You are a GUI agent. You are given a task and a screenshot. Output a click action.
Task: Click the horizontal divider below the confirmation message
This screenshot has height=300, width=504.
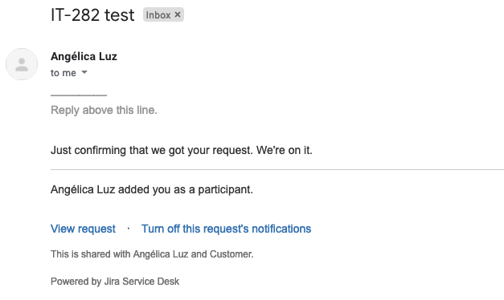pyautogui.click(x=277, y=169)
